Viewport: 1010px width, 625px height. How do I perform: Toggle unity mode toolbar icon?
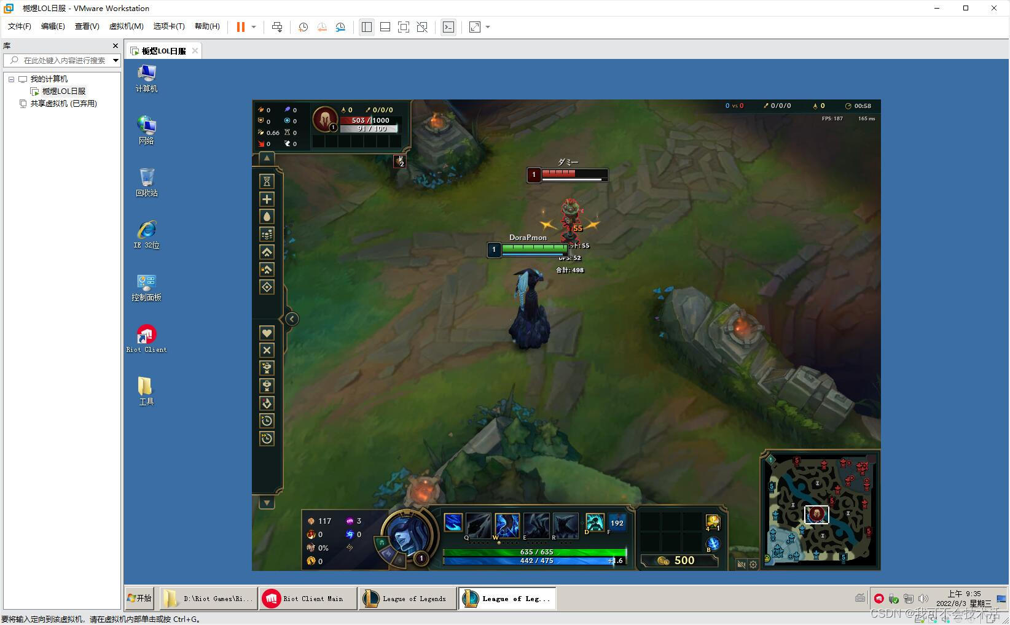pyautogui.click(x=422, y=27)
